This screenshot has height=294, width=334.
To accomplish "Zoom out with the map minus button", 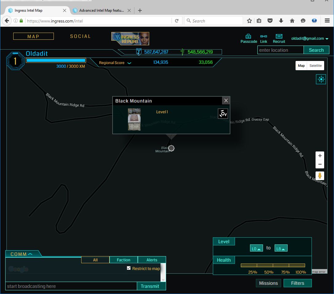I will pos(320,164).
